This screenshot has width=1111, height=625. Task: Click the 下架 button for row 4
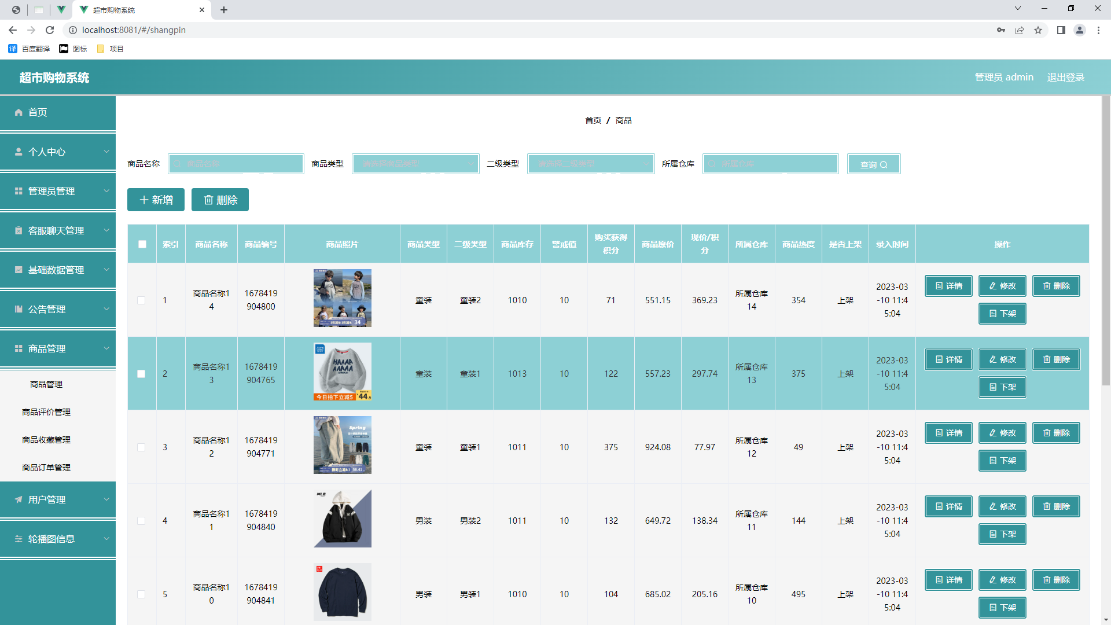(1002, 534)
